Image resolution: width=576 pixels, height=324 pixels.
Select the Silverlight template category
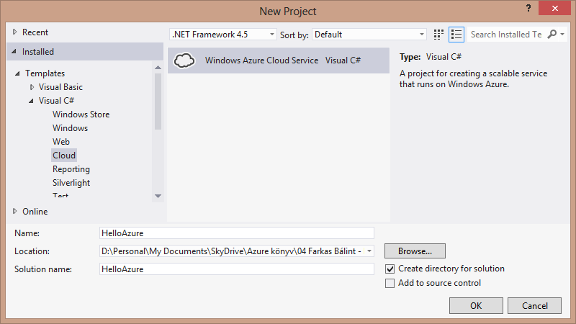(71, 183)
